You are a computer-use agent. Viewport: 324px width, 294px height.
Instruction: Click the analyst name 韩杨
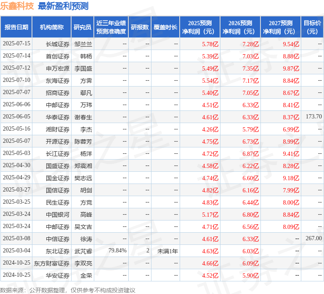coord(86,56)
